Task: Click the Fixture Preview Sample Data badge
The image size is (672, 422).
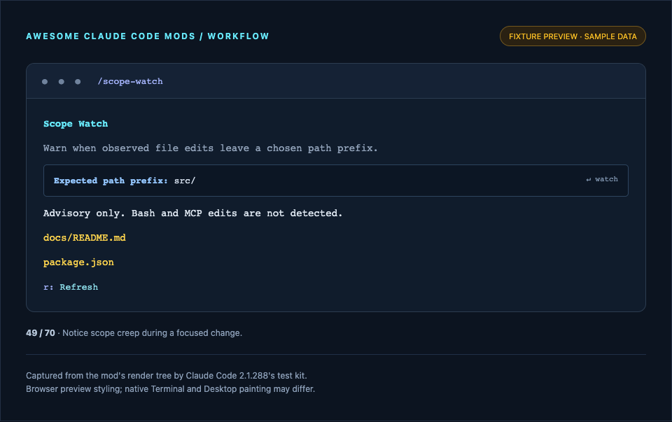Action: point(573,36)
